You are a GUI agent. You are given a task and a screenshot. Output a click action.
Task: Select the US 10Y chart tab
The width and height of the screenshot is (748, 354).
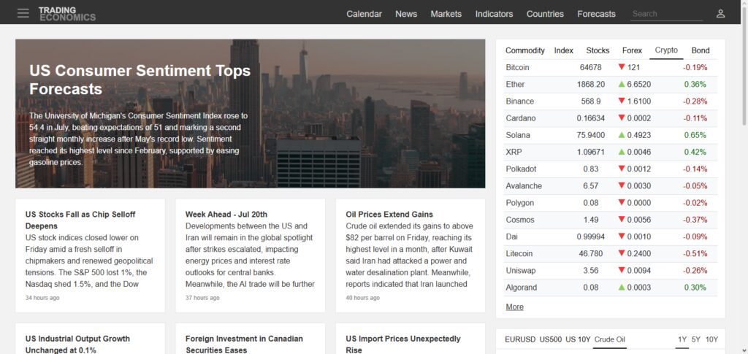pos(577,339)
